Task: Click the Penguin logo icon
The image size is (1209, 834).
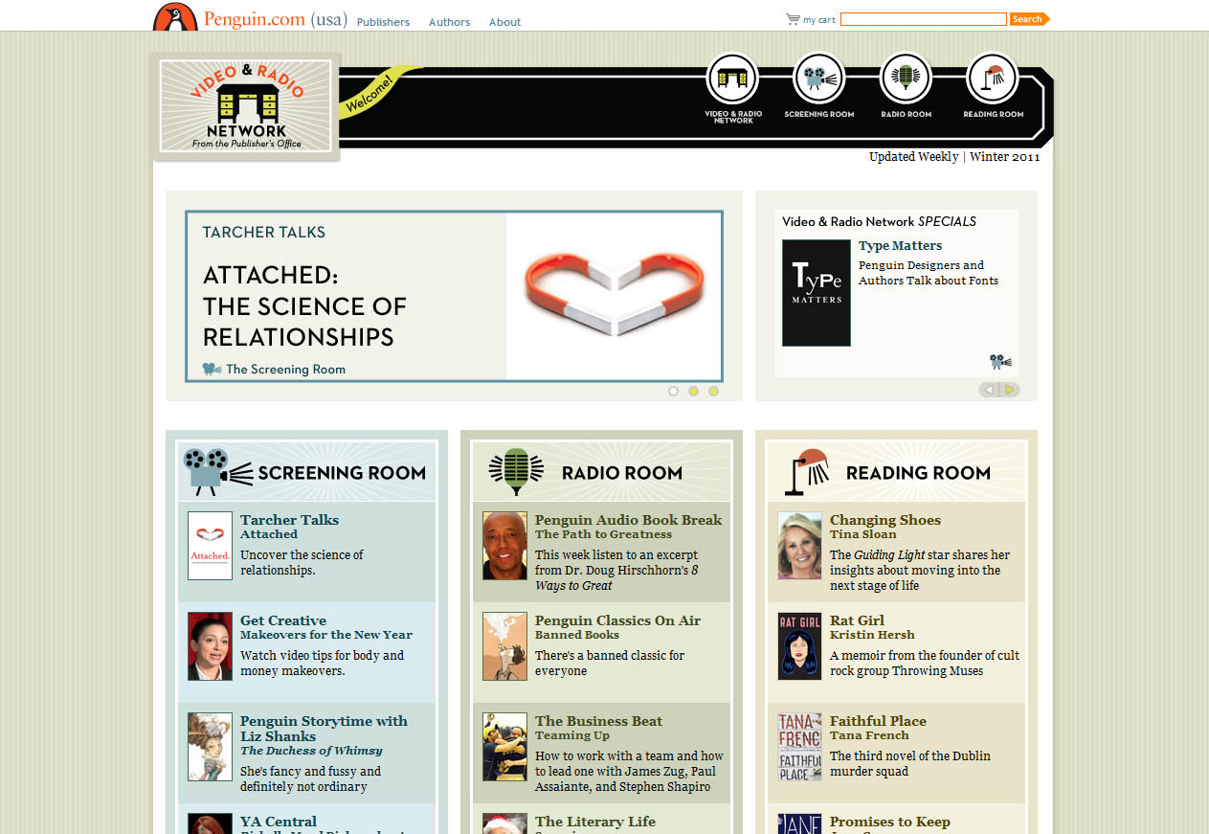Action: coord(176,16)
